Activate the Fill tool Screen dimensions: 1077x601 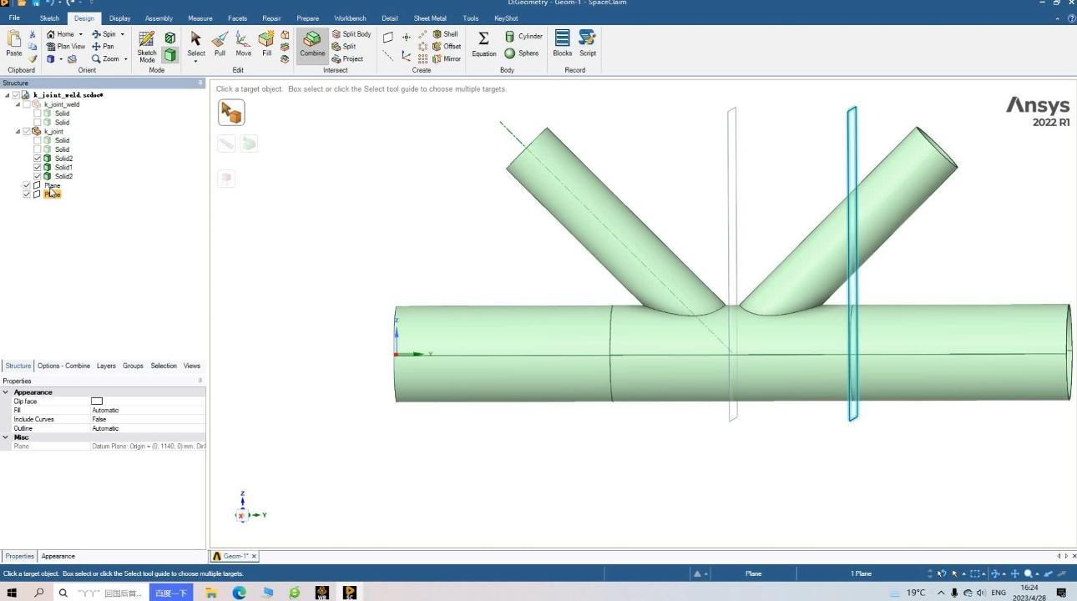(x=266, y=44)
